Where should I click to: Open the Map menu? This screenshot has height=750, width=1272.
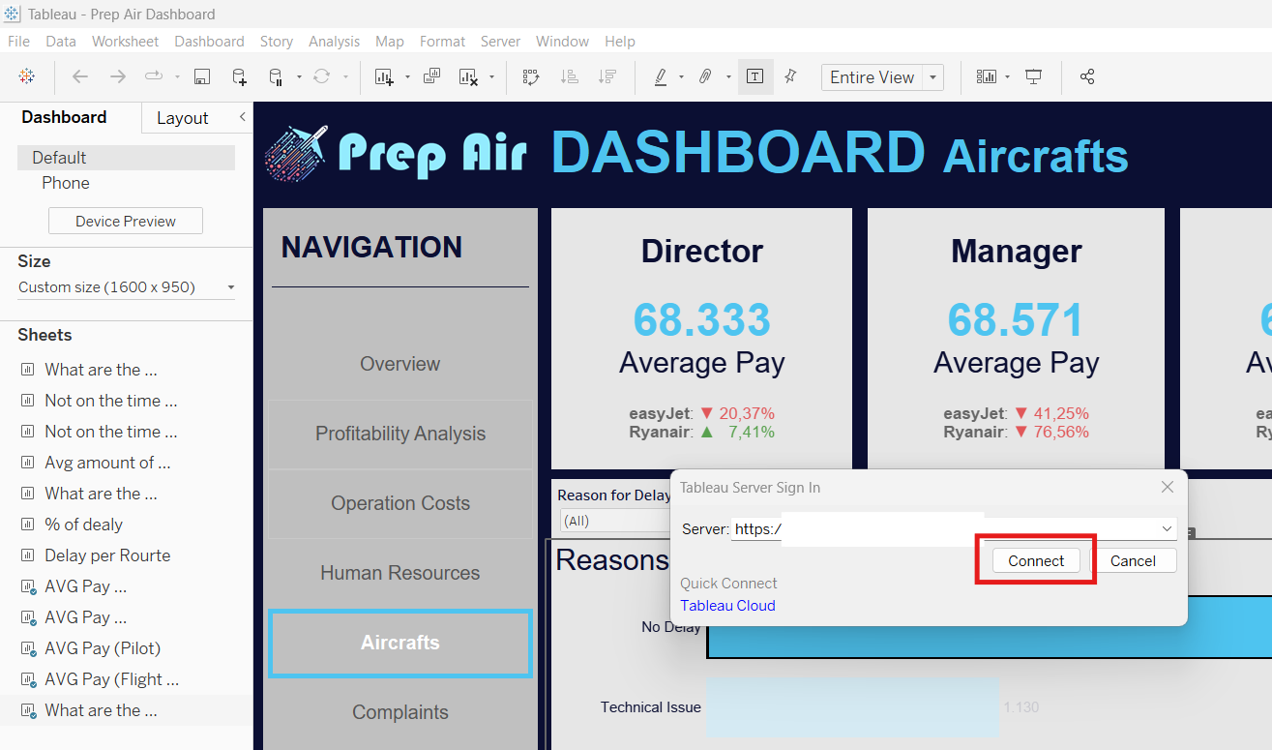coord(390,42)
